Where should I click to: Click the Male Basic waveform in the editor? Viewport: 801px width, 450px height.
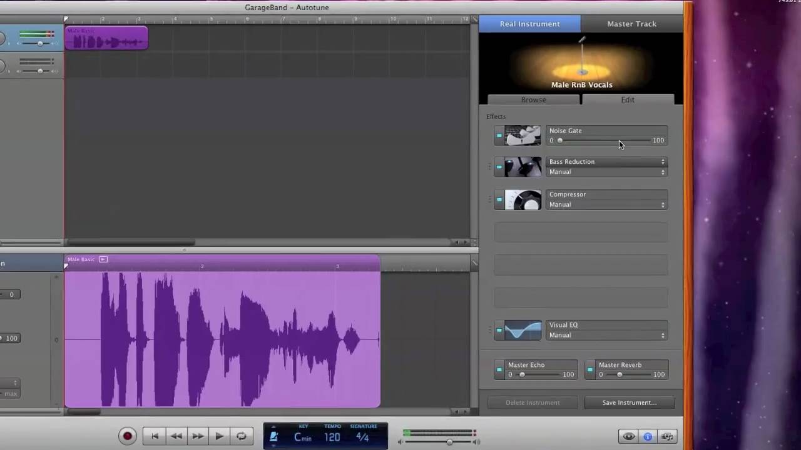pos(222,339)
